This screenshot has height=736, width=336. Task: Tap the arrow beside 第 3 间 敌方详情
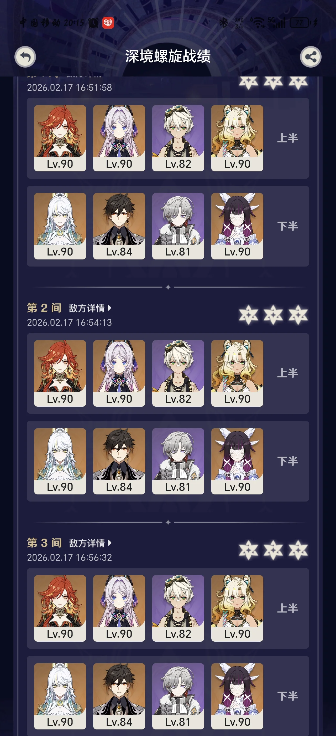pos(109,543)
